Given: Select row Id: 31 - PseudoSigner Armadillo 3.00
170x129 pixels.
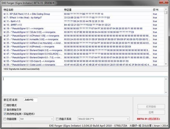Looking at the screenshot, I should 83,39.
